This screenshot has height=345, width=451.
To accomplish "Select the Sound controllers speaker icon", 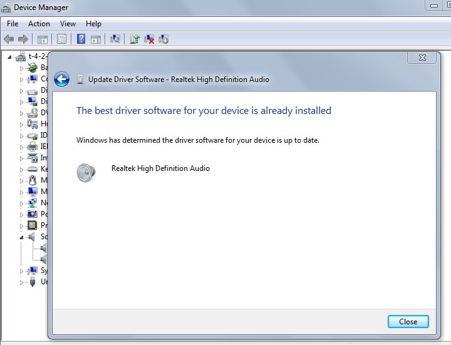I will pos(31,237).
